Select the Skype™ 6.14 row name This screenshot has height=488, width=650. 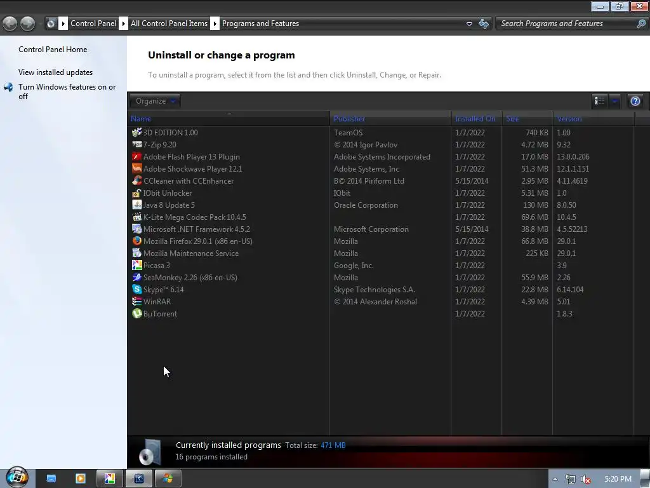(x=163, y=289)
